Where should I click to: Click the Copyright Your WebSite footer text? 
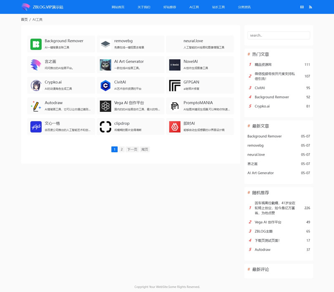(167, 287)
